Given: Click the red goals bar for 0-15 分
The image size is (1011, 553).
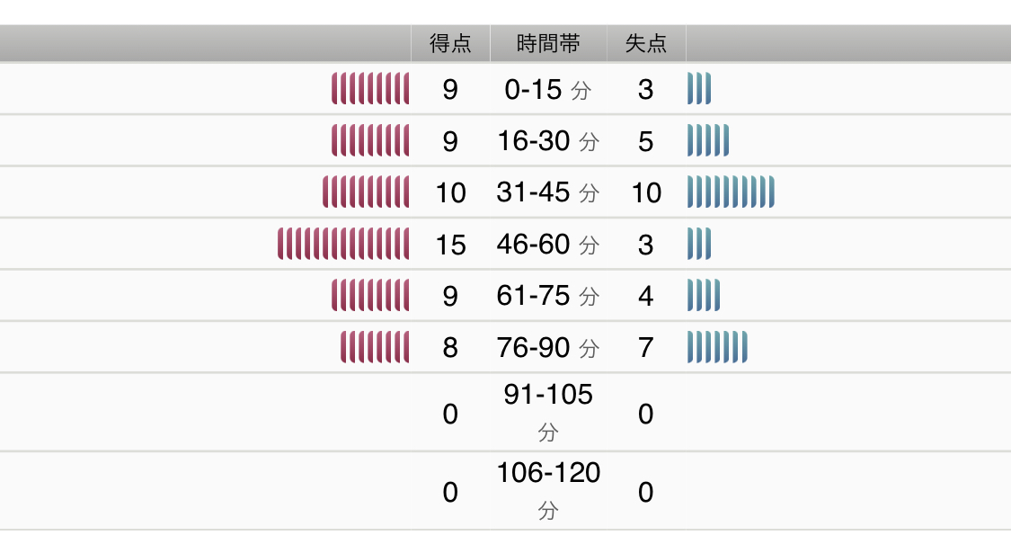Looking at the screenshot, I should pos(370,90).
